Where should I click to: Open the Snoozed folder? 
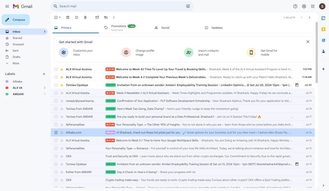click(24, 44)
